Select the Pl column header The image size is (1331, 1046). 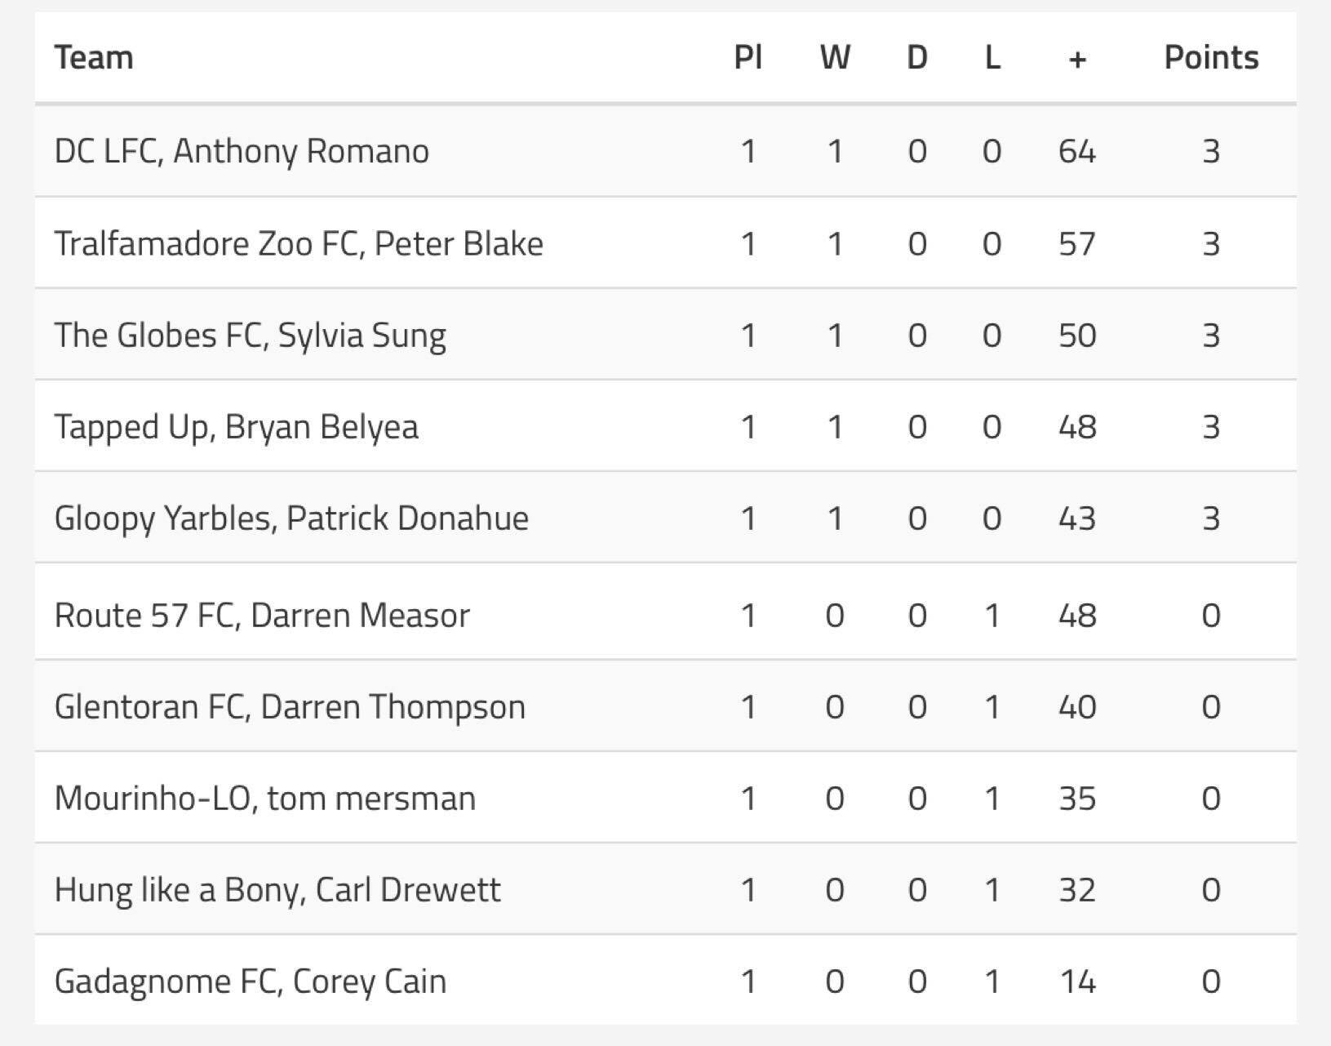point(748,58)
